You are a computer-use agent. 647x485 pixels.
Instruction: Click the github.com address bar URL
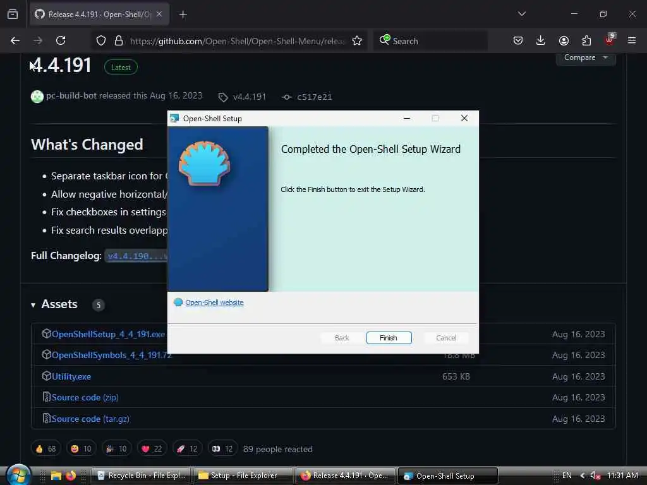(236, 41)
